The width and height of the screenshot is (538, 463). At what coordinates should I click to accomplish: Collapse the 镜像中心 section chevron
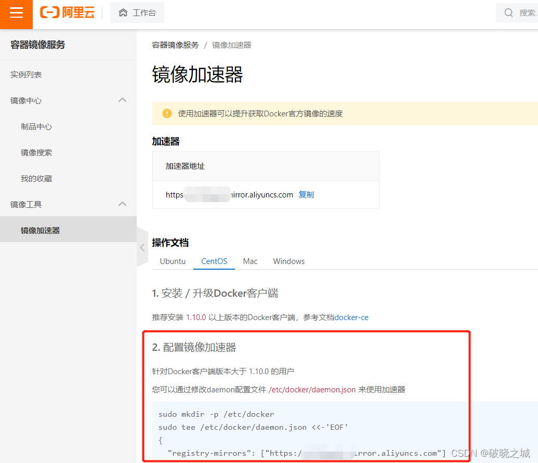[x=123, y=100]
